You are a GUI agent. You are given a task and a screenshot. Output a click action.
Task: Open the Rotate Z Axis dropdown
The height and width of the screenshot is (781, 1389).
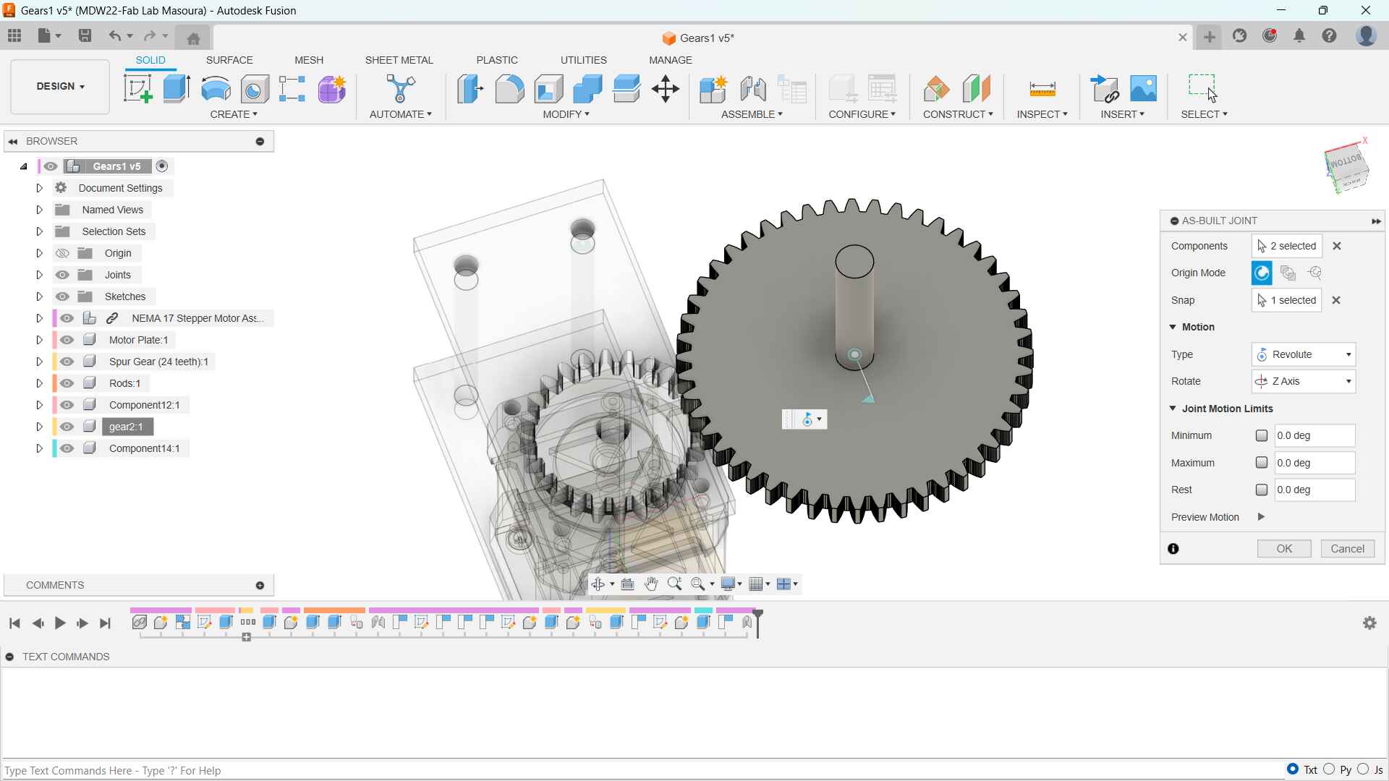click(x=1304, y=381)
